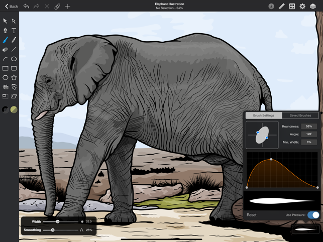This screenshot has width=323, height=242.
Task: Open the Settings gear menu
Action: 302,7
